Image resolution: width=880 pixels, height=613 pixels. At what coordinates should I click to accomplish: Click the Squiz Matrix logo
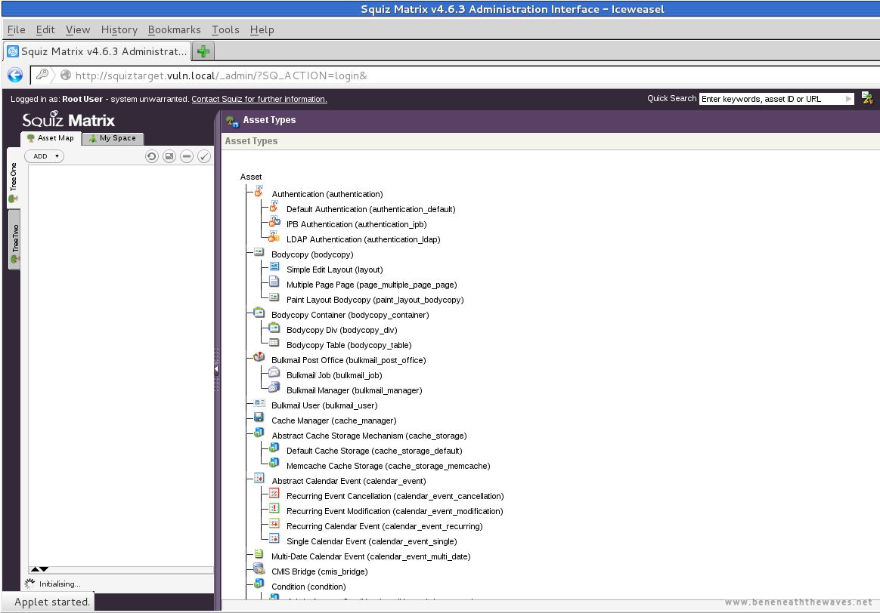(x=69, y=119)
